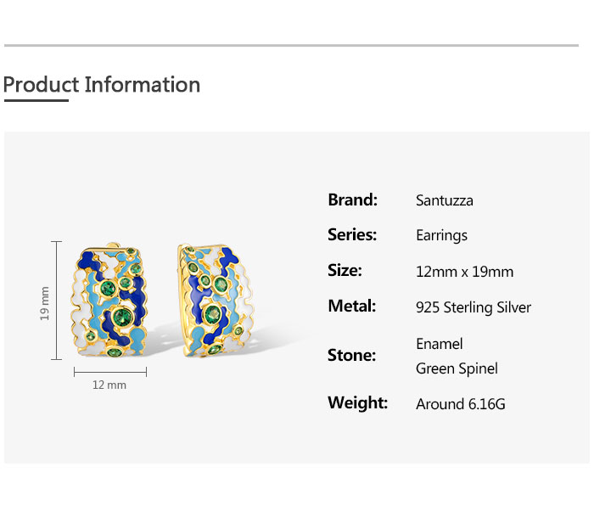
Task: Click the Size: field label
Action: tap(345, 271)
